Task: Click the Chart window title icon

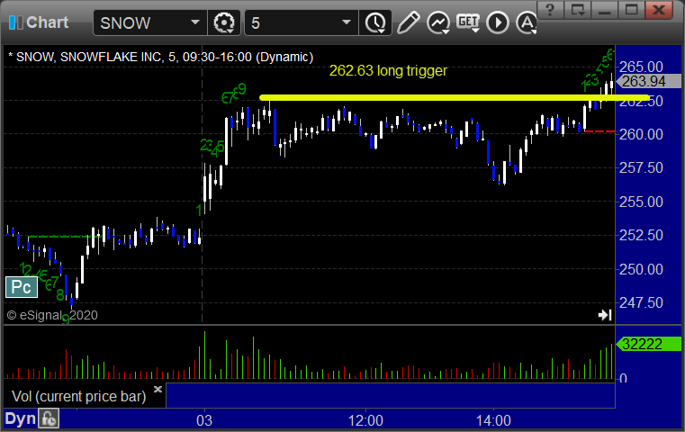Action: (16, 22)
